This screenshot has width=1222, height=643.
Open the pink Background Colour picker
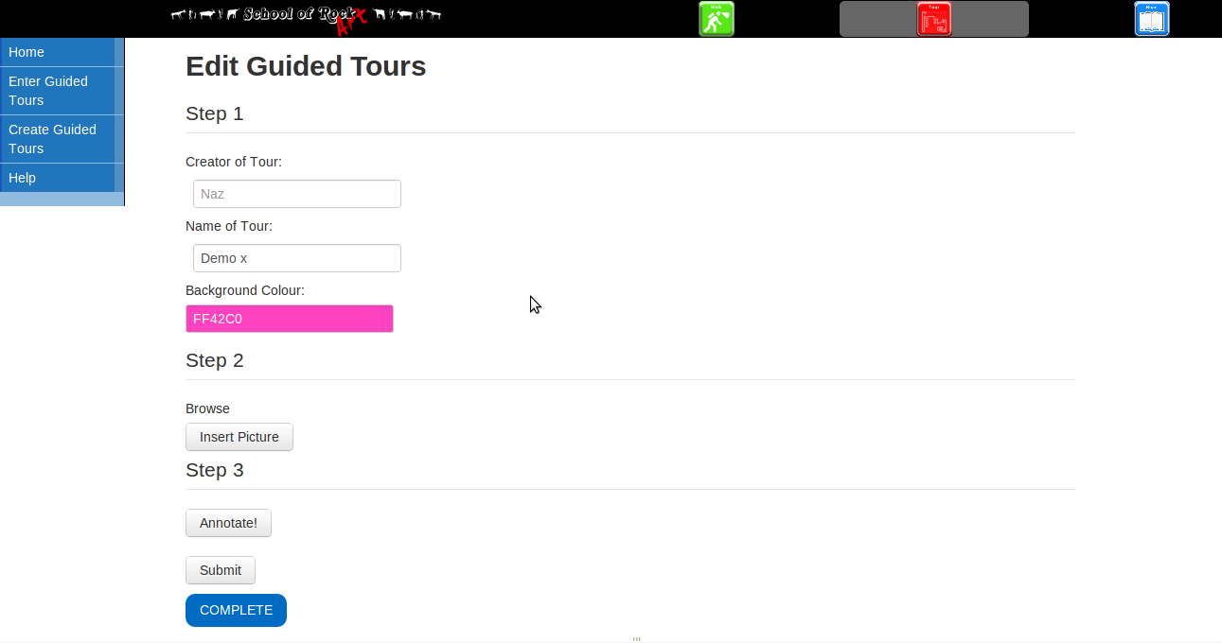point(290,319)
